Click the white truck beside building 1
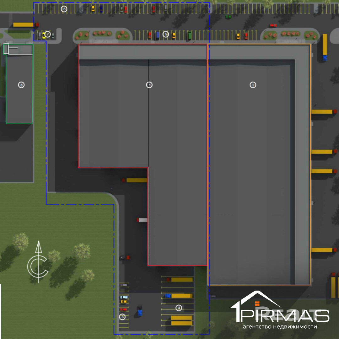339x339 pixels. [142, 220]
